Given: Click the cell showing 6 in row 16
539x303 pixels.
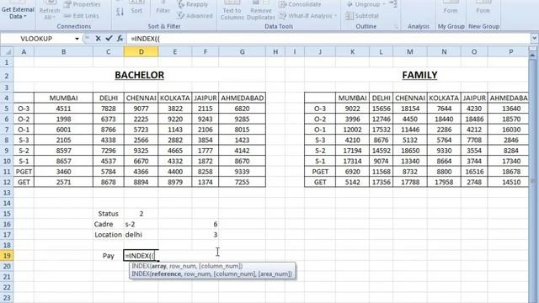Looking at the screenshot, I should coord(205,224).
